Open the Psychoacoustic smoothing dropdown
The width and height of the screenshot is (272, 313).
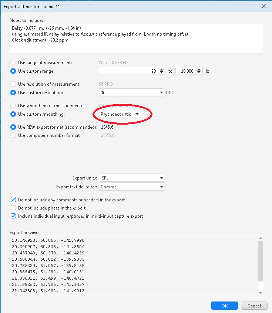120,114
